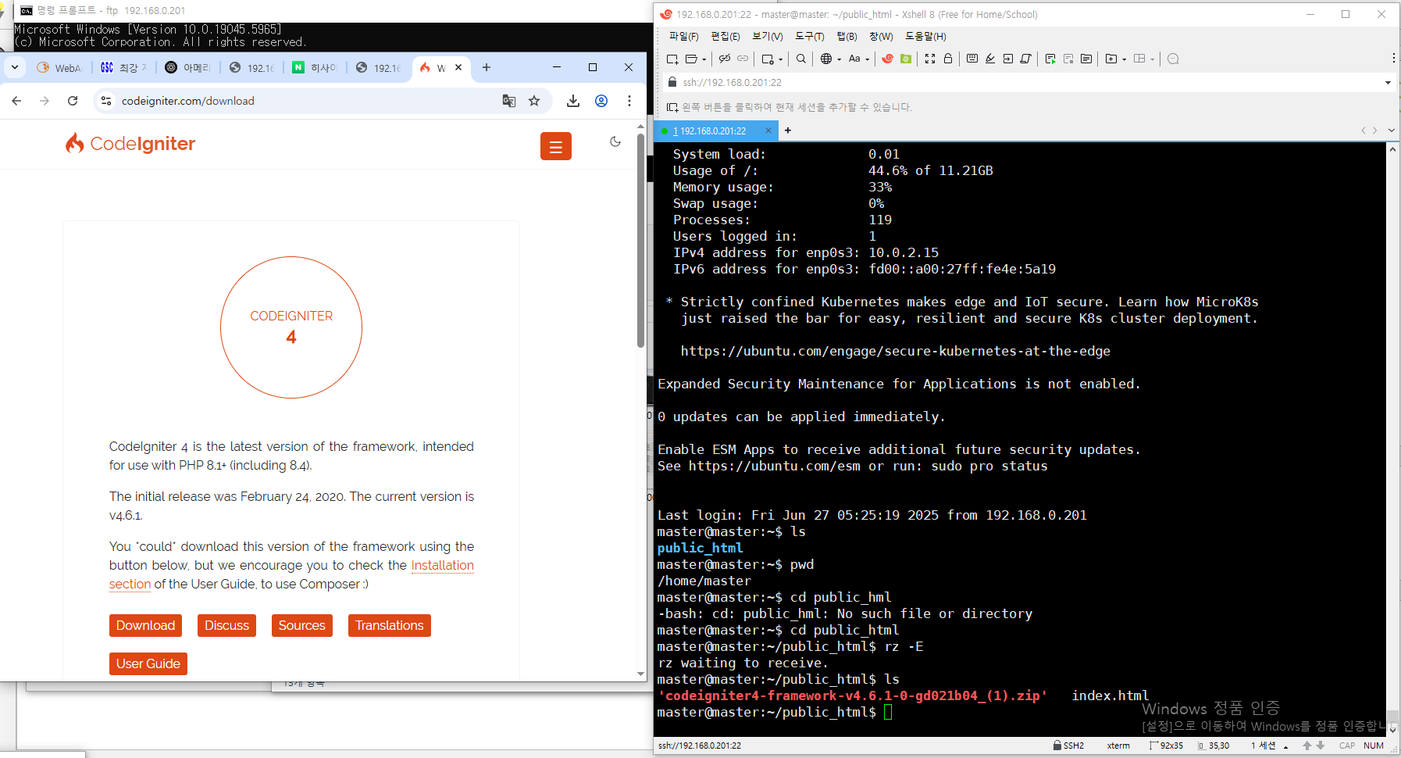1401x758 pixels.
Task: Expand the Xshell tab list chevron at tab bar end
Action: (x=1391, y=131)
